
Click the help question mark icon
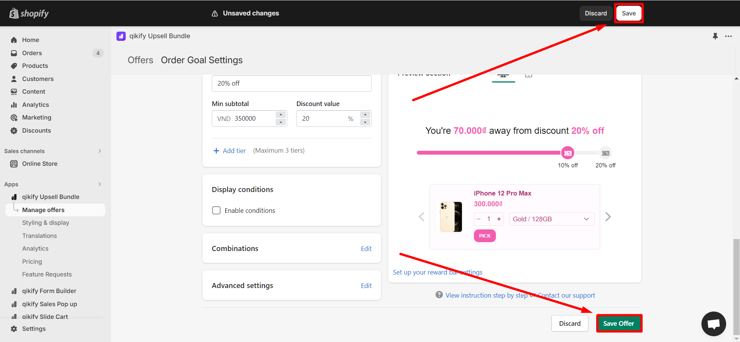click(x=439, y=295)
